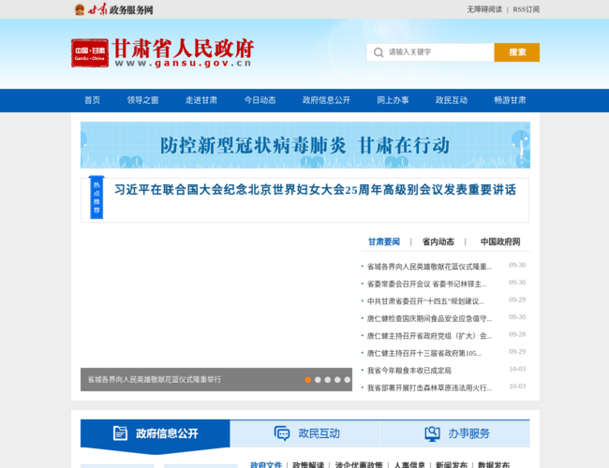Screen dimensions: 609x468
Task: Open 网上办事 in the navigation bar
Action: click(x=393, y=100)
